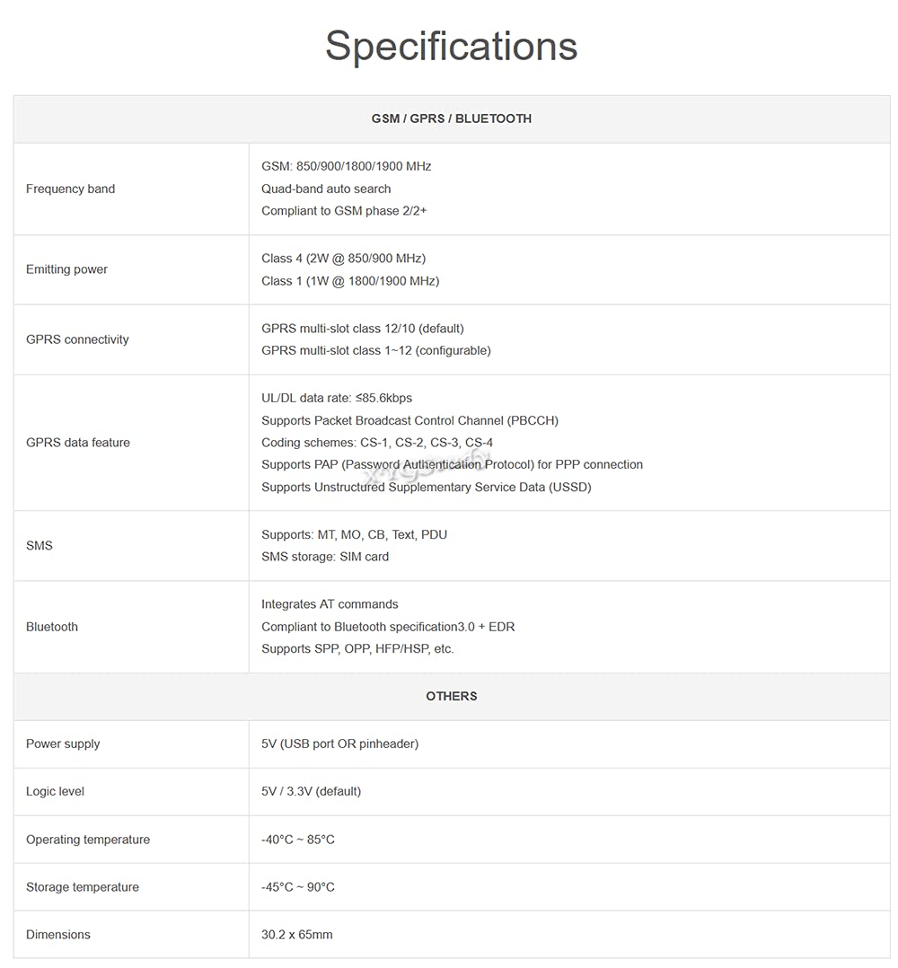
Task: Click the Logic level label
Action: click(55, 791)
